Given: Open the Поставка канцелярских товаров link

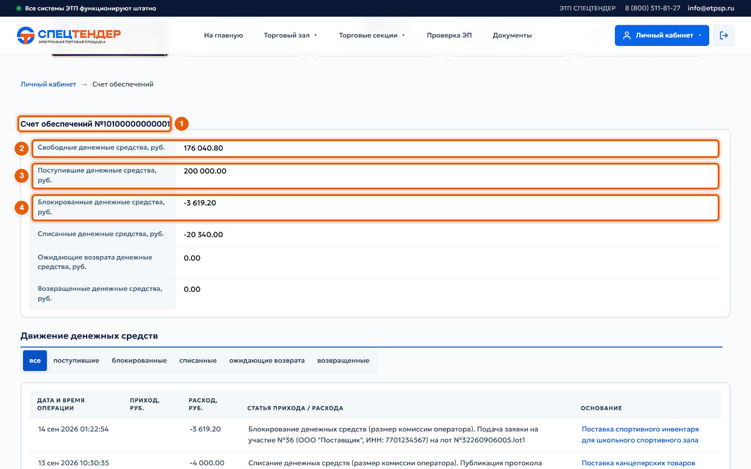Looking at the screenshot, I should [638, 463].
